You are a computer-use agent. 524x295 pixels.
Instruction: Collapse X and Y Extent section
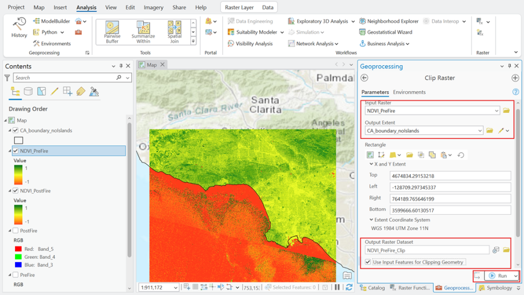371,164
